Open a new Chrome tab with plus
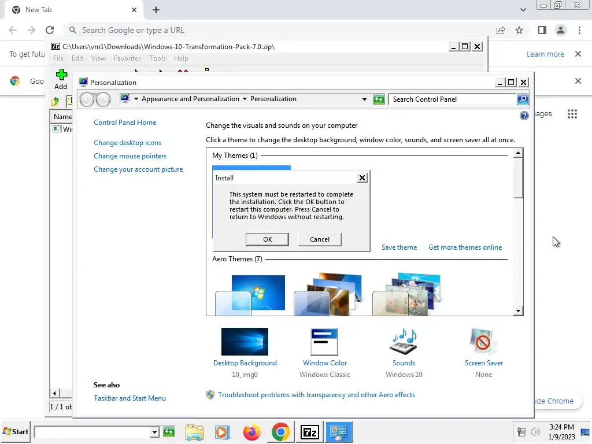Image resolution: width=592 pixels, height=444 pixels. (x=156, y=10)
